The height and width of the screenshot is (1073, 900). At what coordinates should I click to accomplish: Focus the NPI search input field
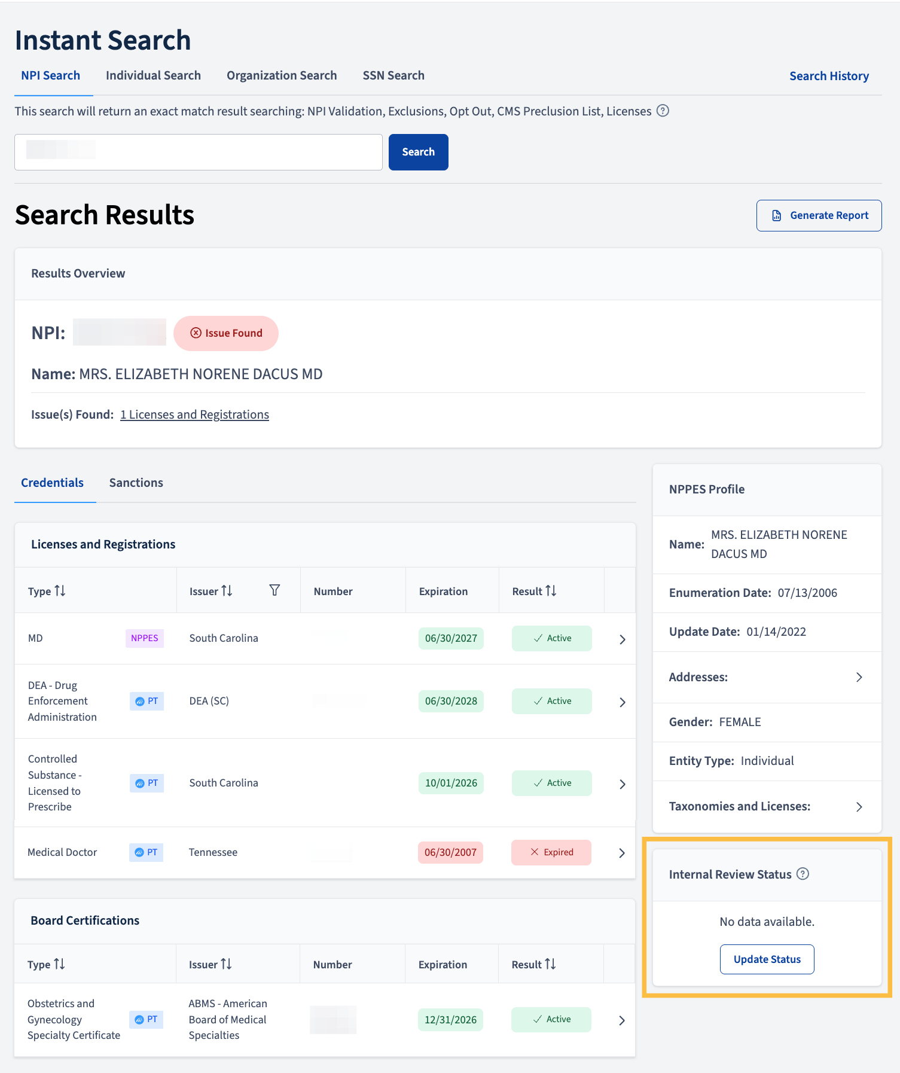pyautogui.click(x=199, y=152)
